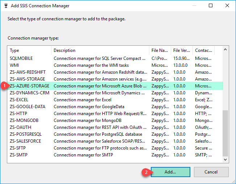This screenshot has height=184, width=236.
Task: Sort list by the Description column header
Action: pos(100,50)
